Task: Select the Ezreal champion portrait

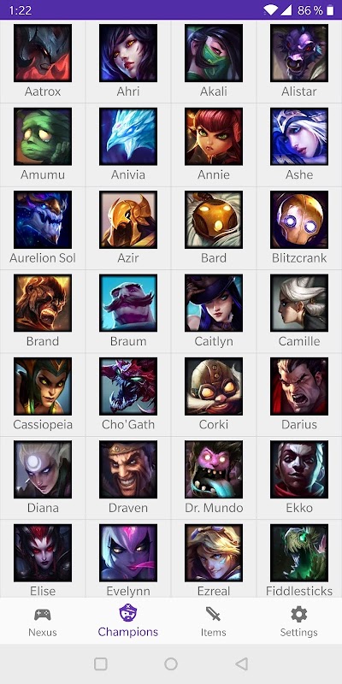Action: (x=214, y=552)
